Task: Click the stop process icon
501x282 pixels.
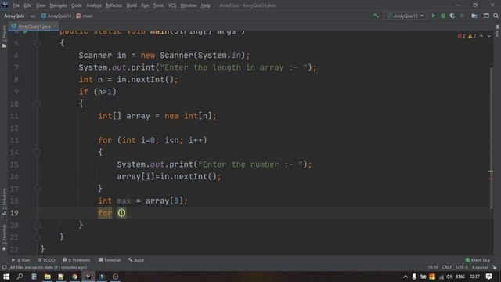Action: (462, 16)
